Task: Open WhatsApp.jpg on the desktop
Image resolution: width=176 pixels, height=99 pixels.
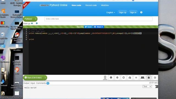Action: click(17, 95)
